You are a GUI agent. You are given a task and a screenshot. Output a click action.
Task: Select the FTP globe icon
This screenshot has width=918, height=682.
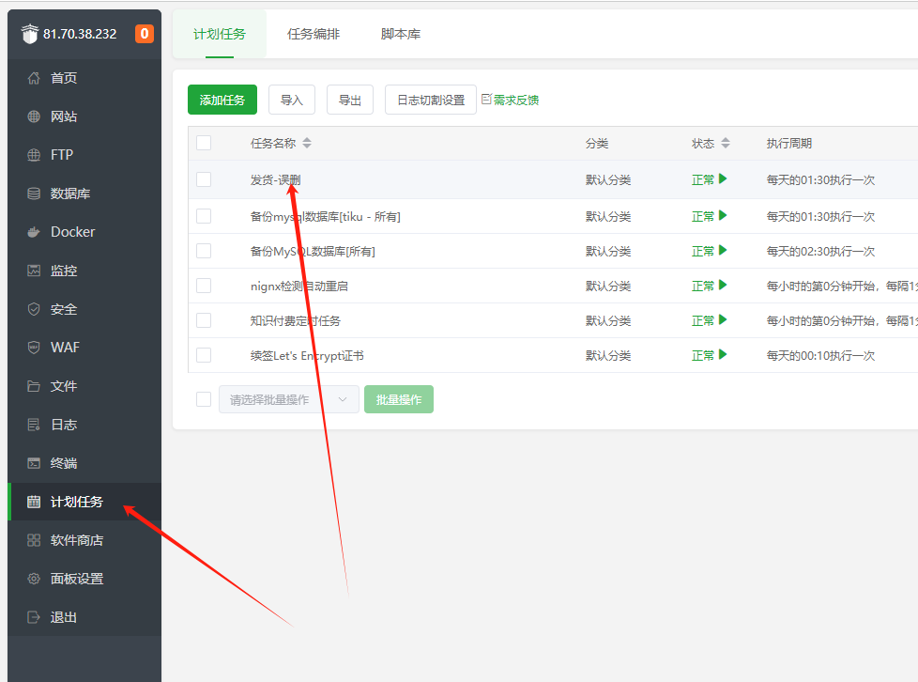[x=34, y=155]
